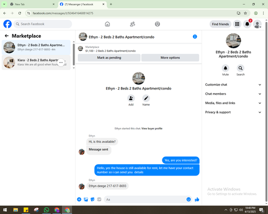The height and width of the screenshot is (214, 268).
Task: Search in conversation magnifier icon
Action: (x=241, y=68)
